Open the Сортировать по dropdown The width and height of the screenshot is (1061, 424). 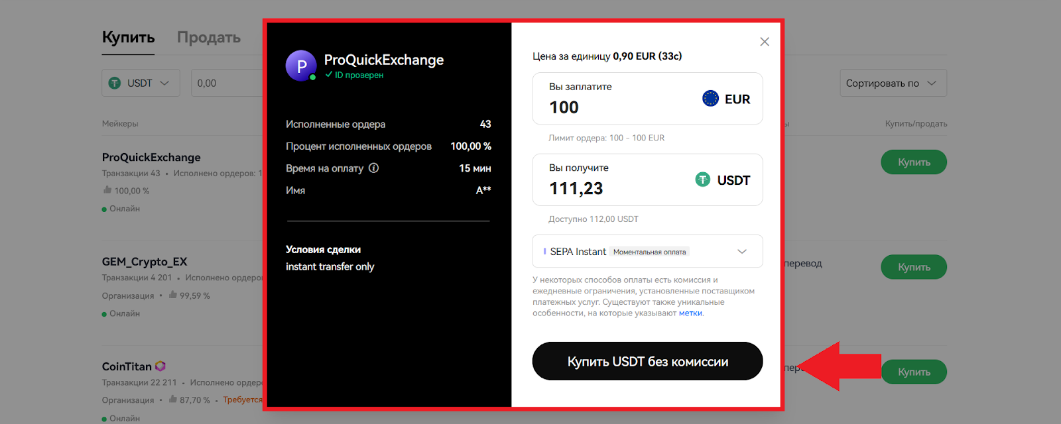pos(893,83)
